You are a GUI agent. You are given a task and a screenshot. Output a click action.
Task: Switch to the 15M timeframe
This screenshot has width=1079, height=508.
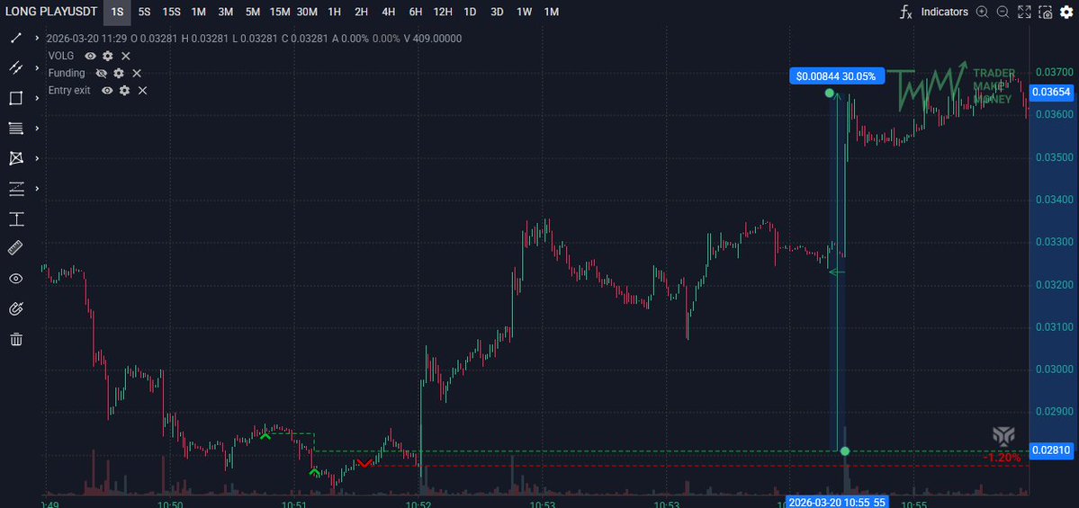pyautogui.click(x=279, y=12)
